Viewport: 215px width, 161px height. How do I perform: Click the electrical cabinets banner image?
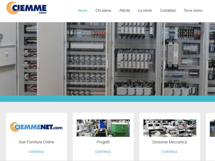107,59
